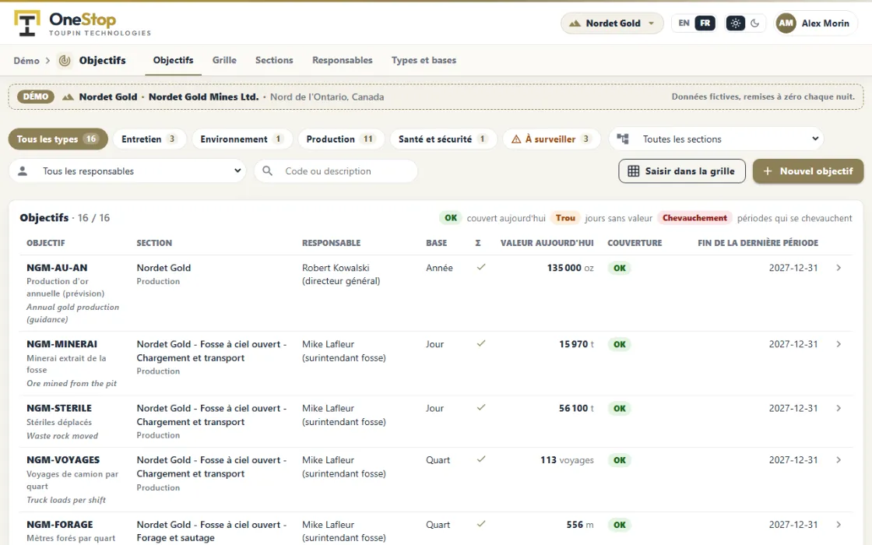Image resolution: width=872 pixels, height=545 pixels.
Task: Click the mountain icon in the demo banner
Action: [x=68, y=97]
